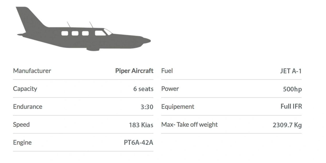The width and height of the screenshot is (326, 163).
Task: Click the Fuel label
Action: click(x=167, y=71)
